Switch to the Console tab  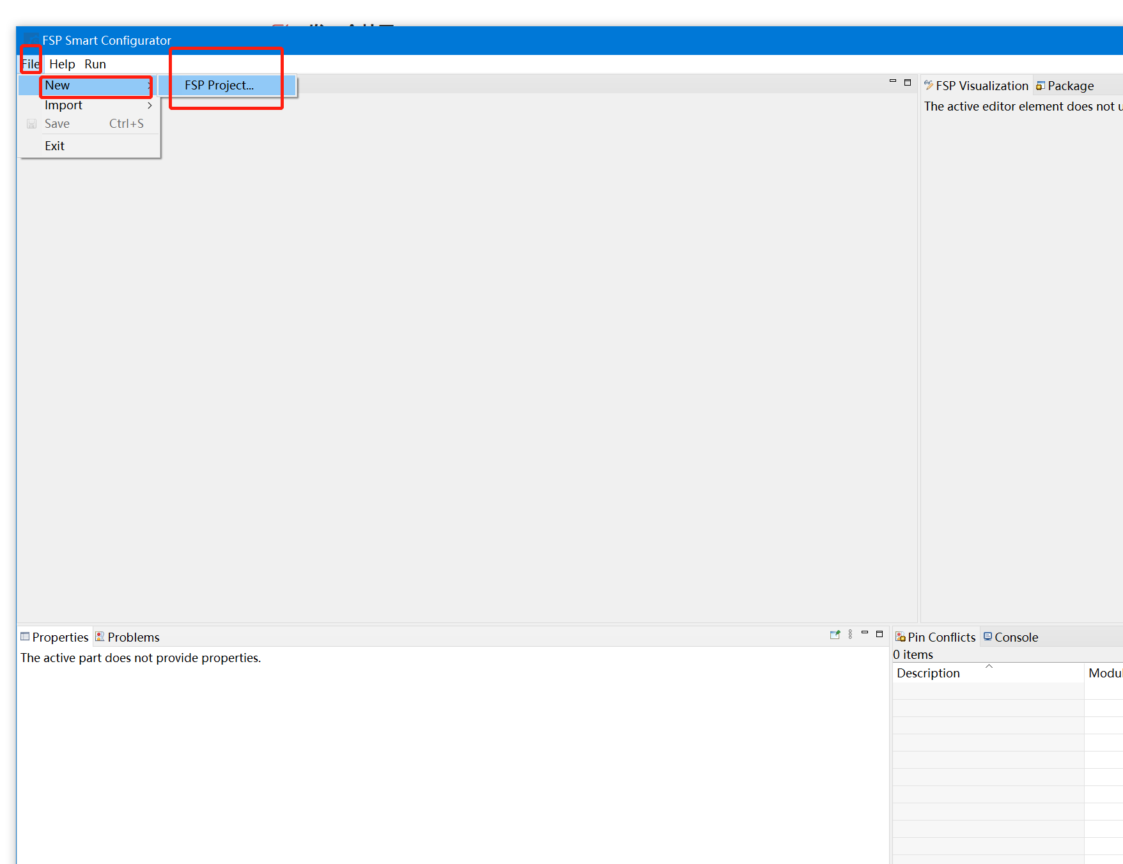1011,637
